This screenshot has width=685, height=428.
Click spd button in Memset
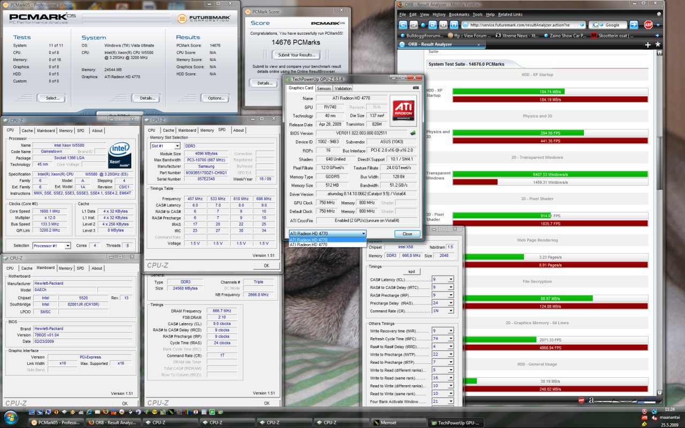pyautogui.click(x=412, y=272)
